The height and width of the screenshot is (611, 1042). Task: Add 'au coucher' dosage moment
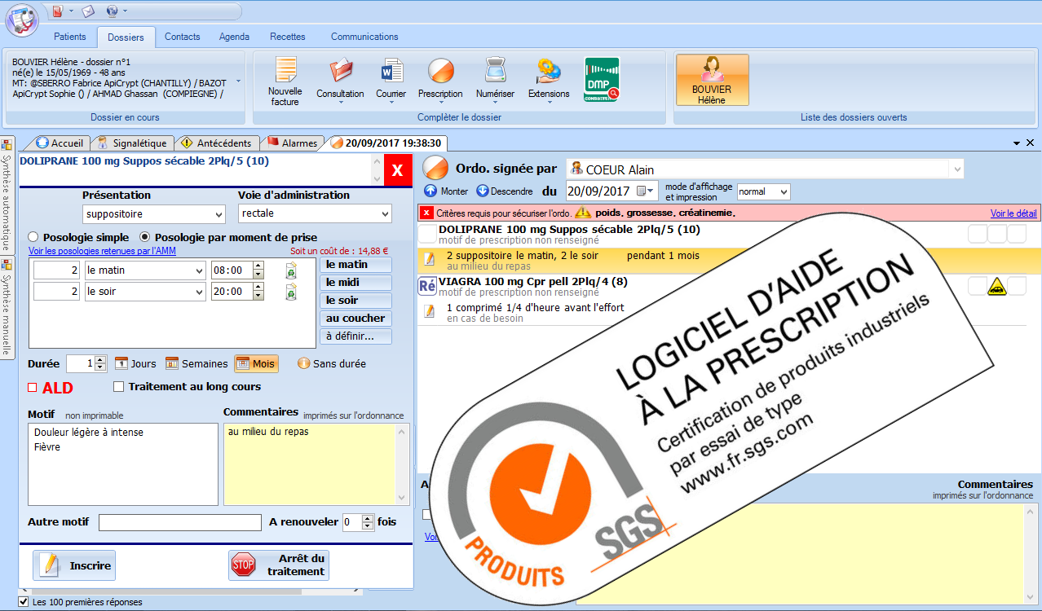[355, 319]
